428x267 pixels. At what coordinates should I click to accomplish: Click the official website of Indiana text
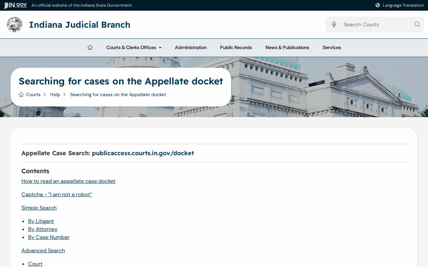coord(82,5)
